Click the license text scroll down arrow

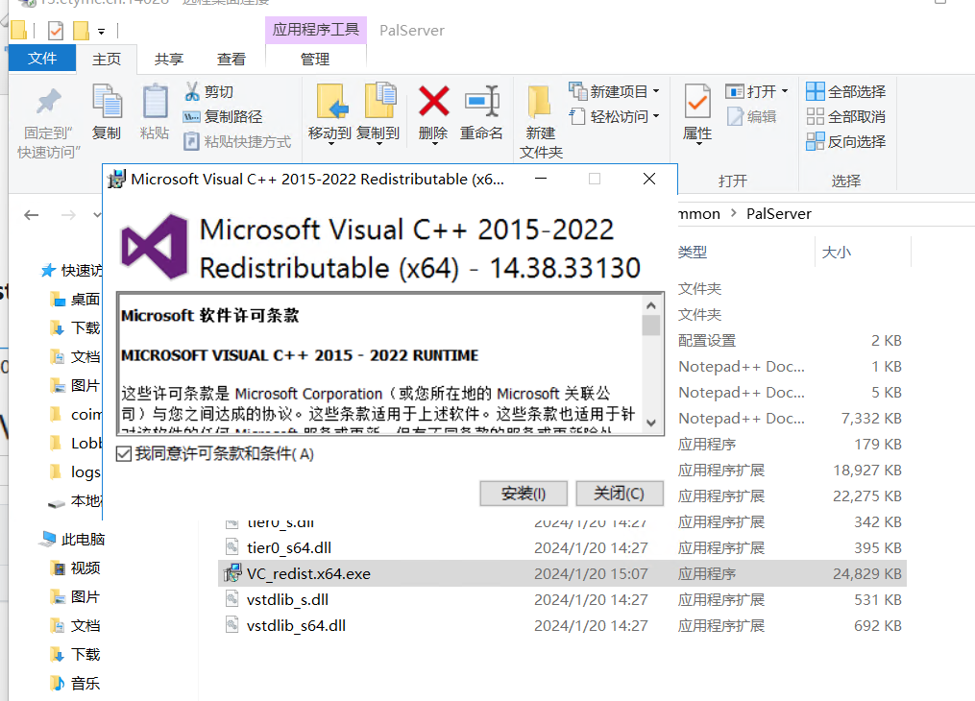(651, 423)
